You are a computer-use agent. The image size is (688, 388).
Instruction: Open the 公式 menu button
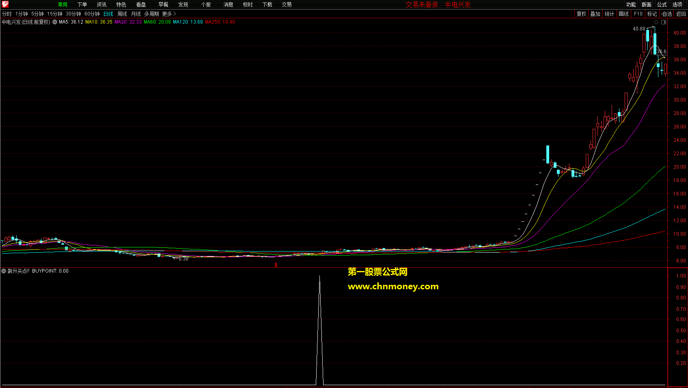point(662,4)
